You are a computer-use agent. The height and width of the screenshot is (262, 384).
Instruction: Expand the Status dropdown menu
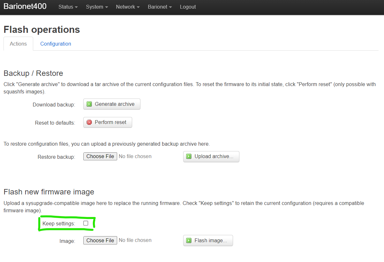click(68, 7)
